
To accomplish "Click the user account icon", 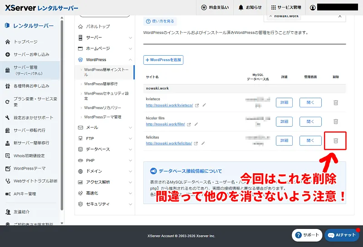I will click(x=313, y=7).
